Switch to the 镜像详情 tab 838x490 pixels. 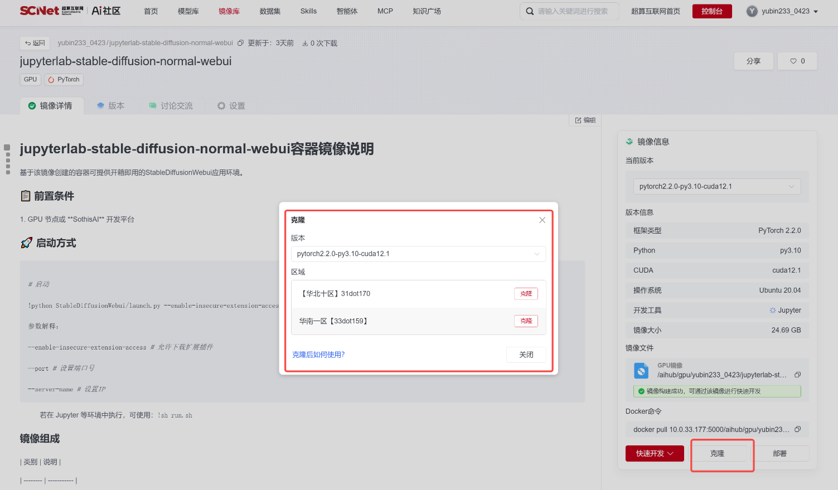pyautogui.click(x=51, y=106)
